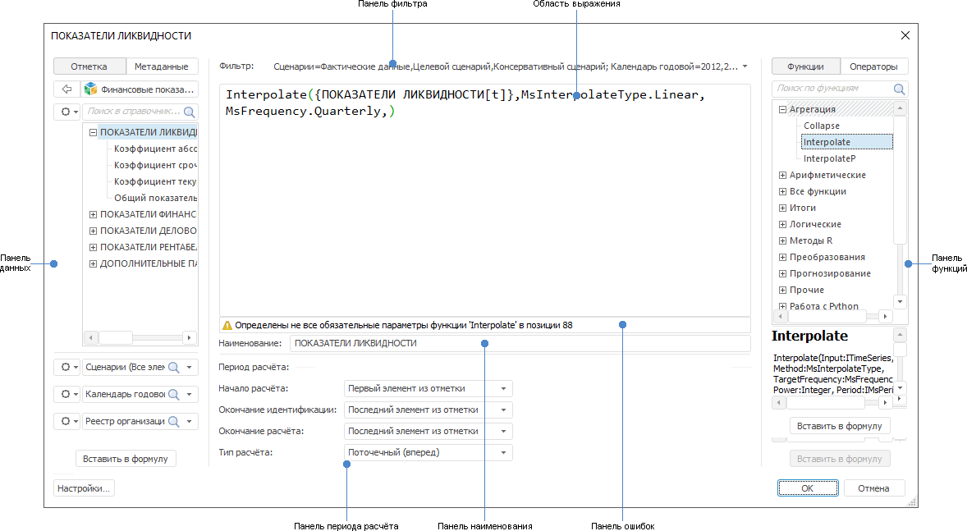Expand the Преобразования function group

(782, 257)
